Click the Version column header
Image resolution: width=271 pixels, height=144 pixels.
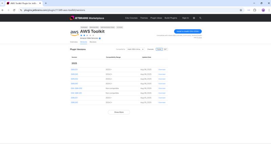(x=74, y=57)
